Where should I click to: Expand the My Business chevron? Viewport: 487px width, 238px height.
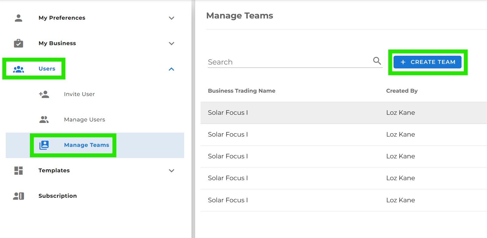(x=171, y=44)
